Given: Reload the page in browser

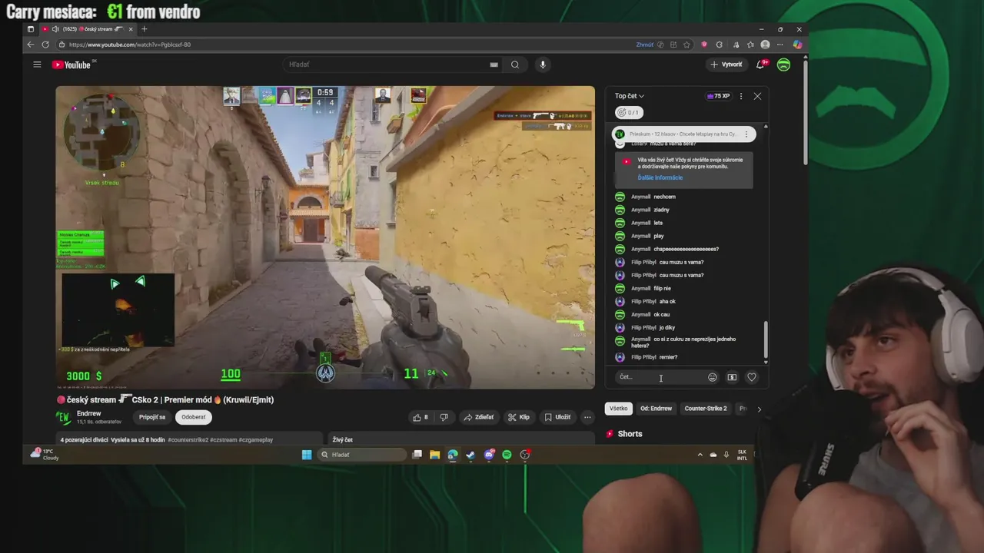Looking at the screenshot, I should point(45,45).
